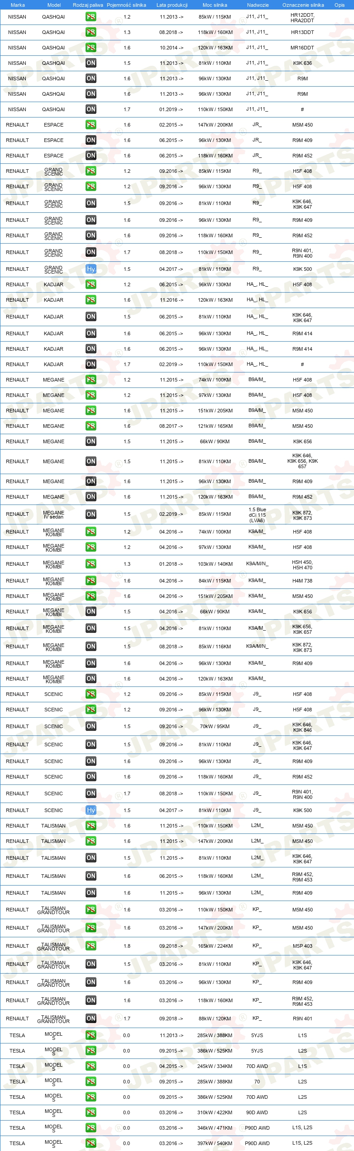Click the 90D AWD body cell
The width and height of the screenshot is (354, 1151).
257,1112
